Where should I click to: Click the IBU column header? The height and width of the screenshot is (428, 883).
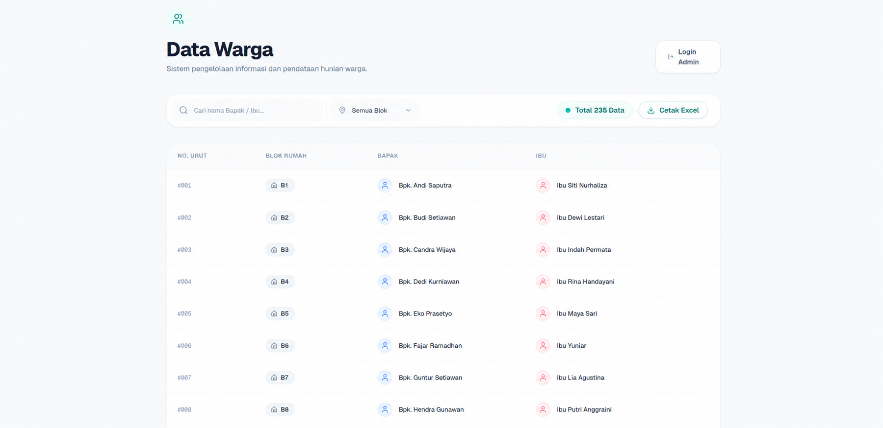pos(541,156)
